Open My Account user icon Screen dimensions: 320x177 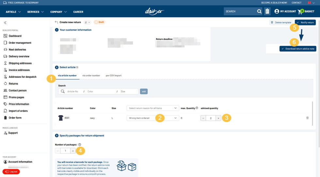tap(277, 11)
